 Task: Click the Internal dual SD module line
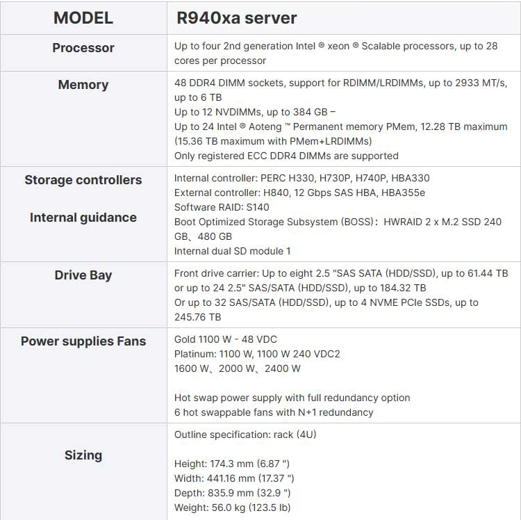232,250
